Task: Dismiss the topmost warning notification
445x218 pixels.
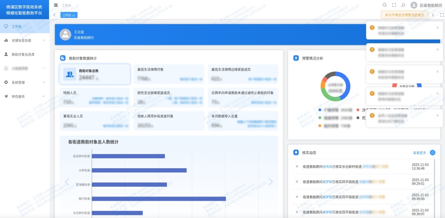Action: [x=437, y=28]
